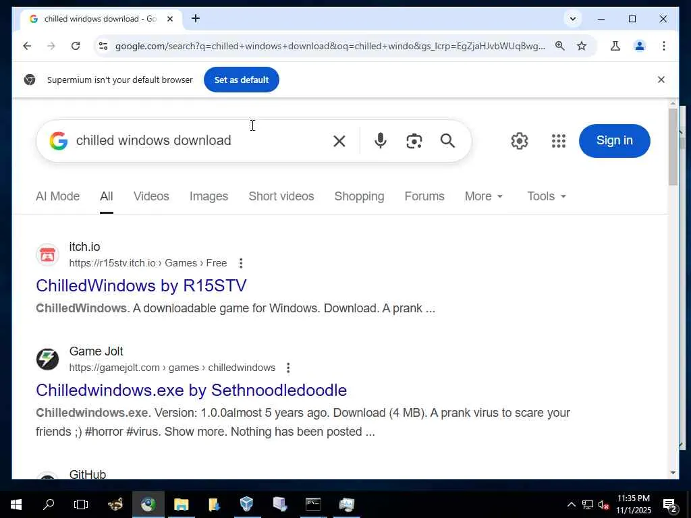
Task: Start voice search with microphone
Action: pyautogui.click(x=381, y=141)
